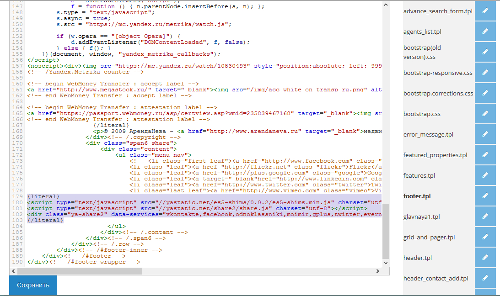Edit footer.tpl with pencil icon

point(485,196)
